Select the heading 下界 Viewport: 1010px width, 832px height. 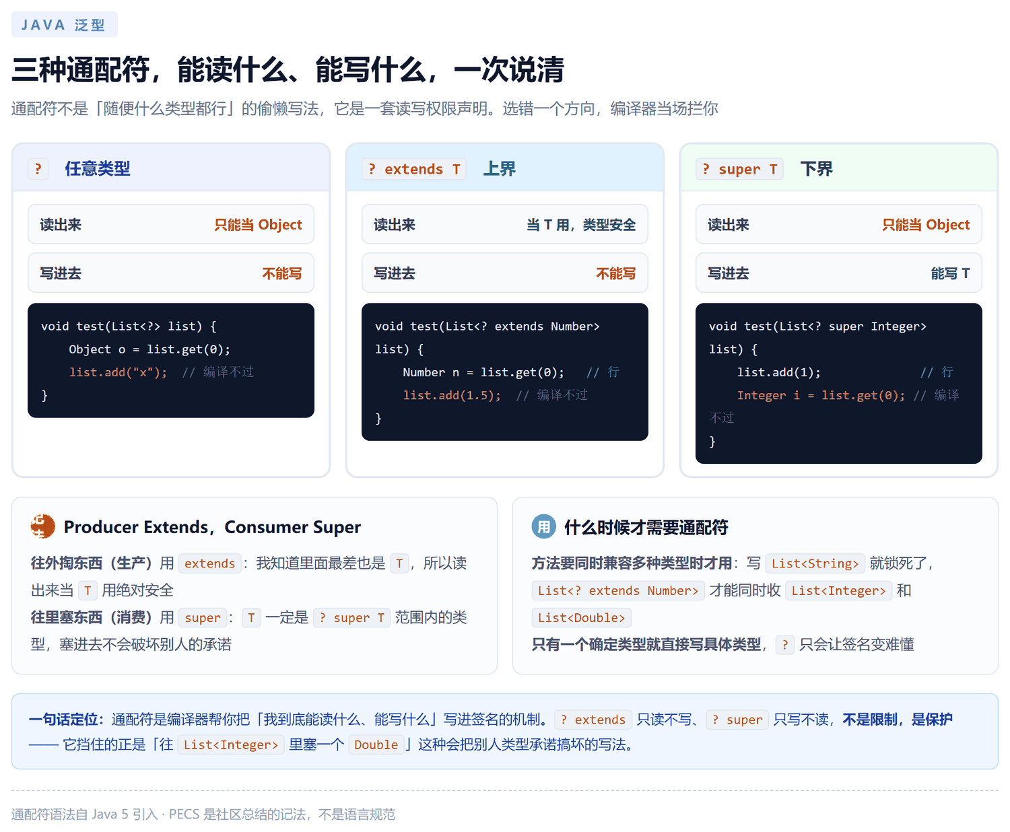coord(817,169)
